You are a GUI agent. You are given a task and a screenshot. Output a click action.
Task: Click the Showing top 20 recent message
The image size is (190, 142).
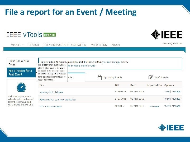point(85,62)
